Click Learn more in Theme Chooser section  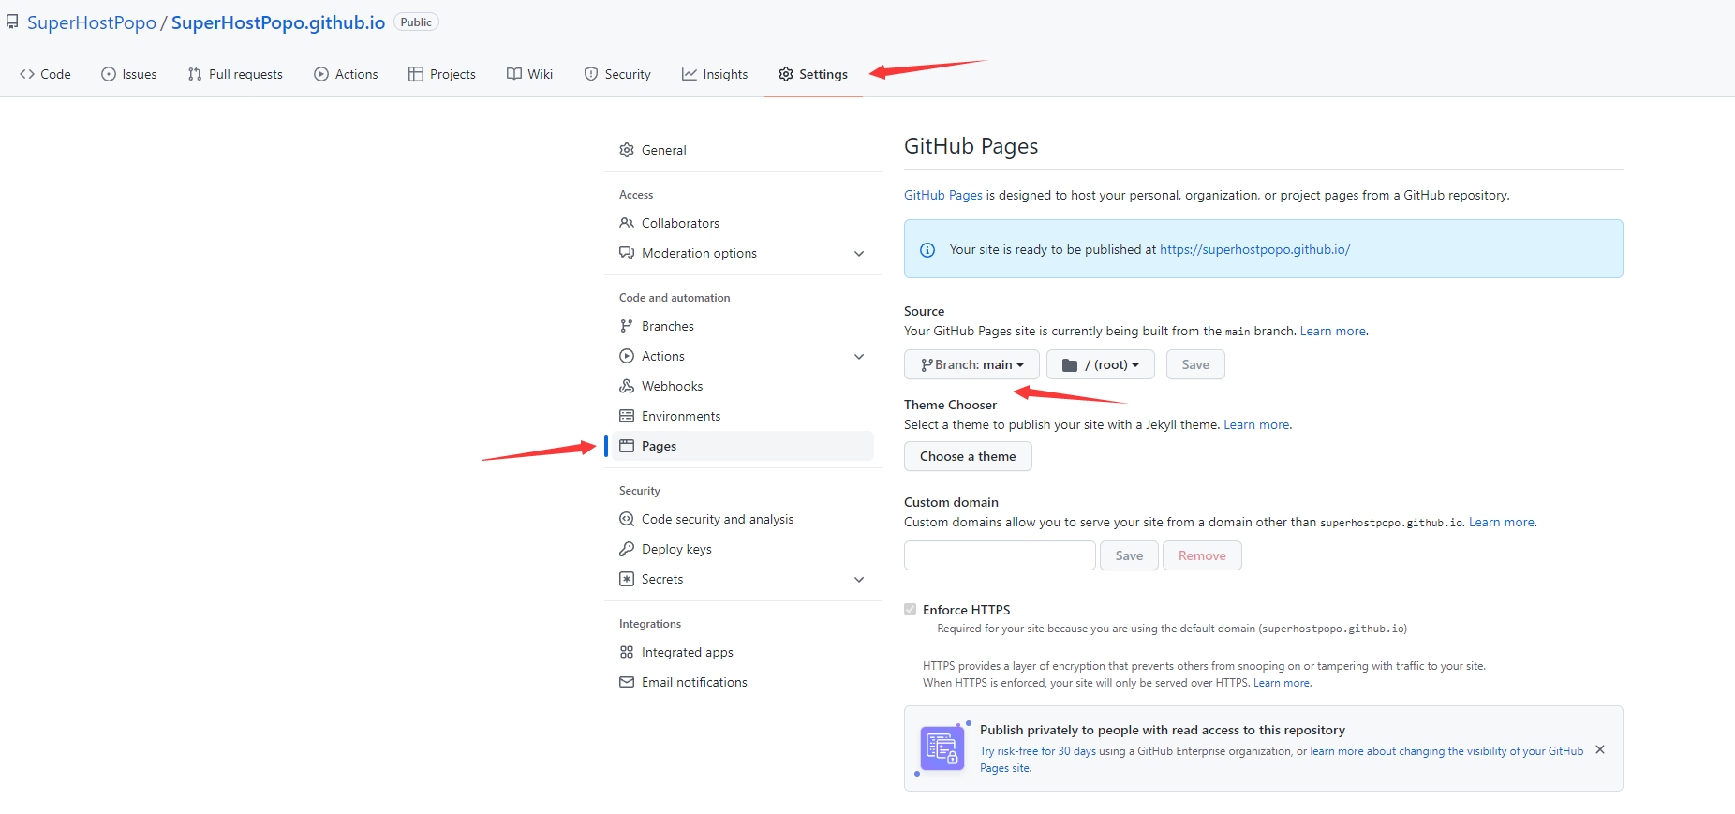1256,424
